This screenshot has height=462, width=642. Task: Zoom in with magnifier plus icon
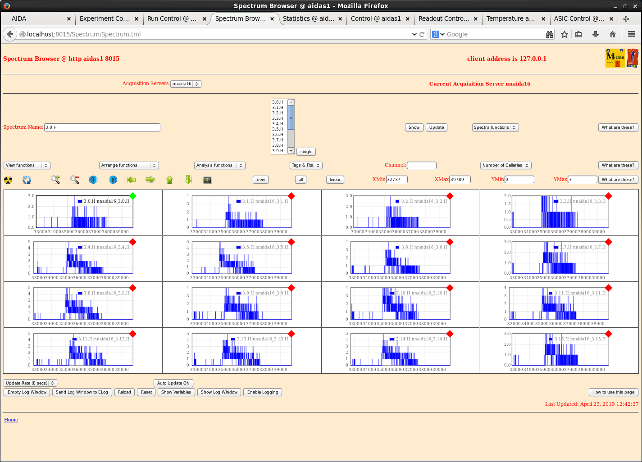click(55, 180)
